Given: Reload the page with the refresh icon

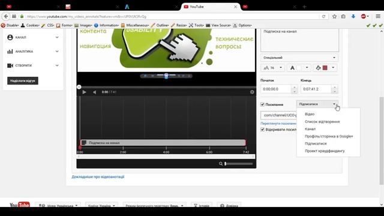Looking at the screenshot, I should coord(323,16).
